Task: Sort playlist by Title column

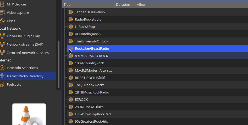Action: point(88,4)
